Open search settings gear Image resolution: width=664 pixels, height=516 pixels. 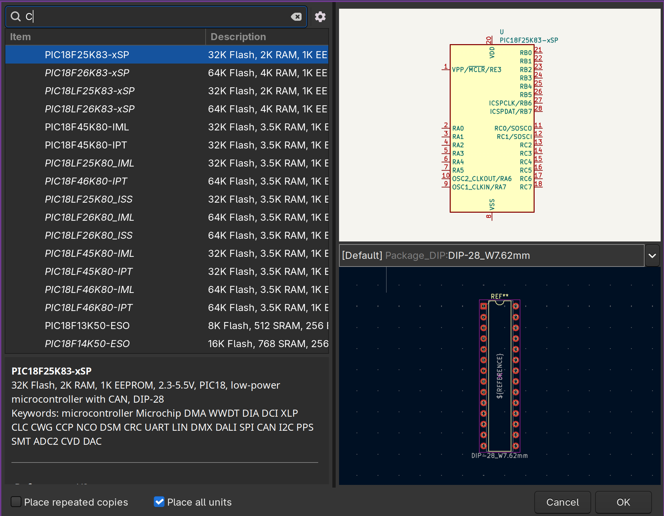click(320, 16)
